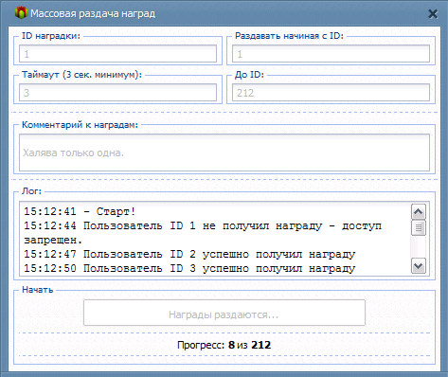Click the ID наградки input field

tap(117, 54)
